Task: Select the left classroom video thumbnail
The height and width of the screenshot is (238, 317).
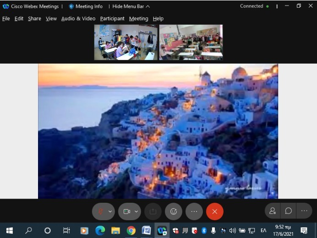Action: [126, 43]
